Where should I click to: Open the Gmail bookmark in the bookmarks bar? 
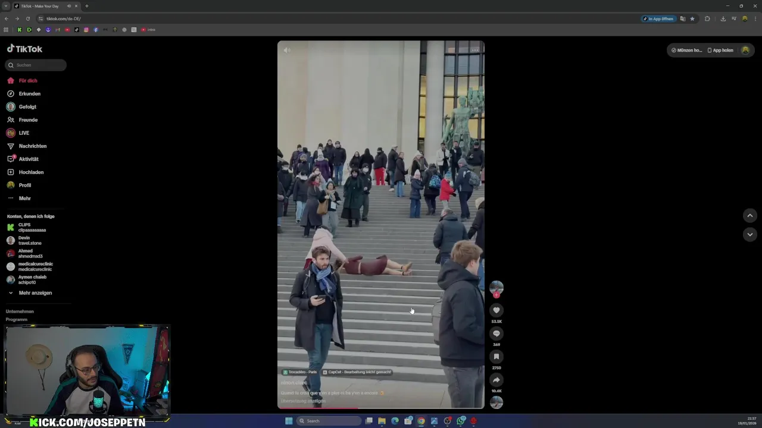(x=58, y=30)
